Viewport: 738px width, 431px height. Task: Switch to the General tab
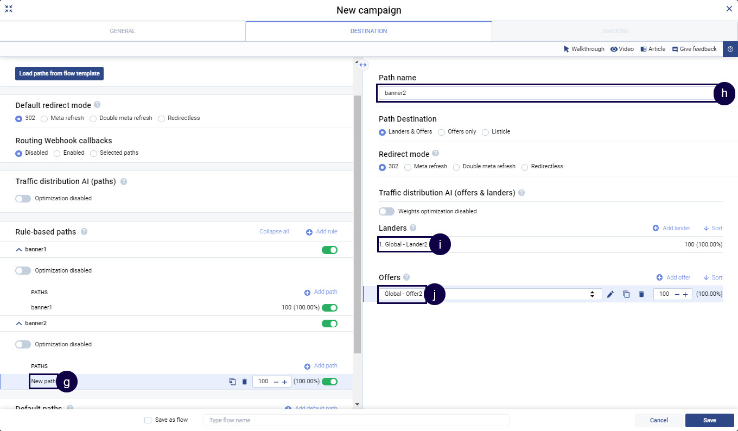[x=123, y=31]
